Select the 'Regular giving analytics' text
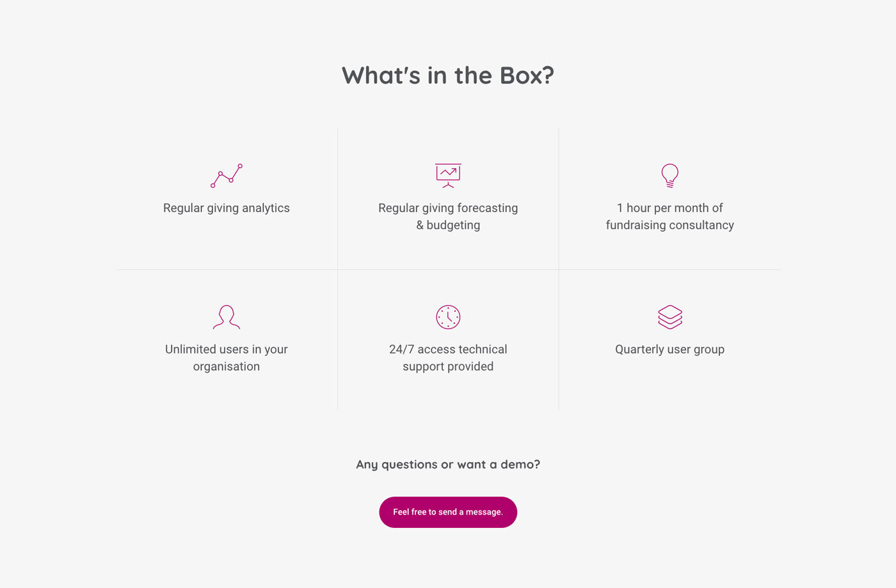The height and width of the screenshot is (588, 896). 227,208
